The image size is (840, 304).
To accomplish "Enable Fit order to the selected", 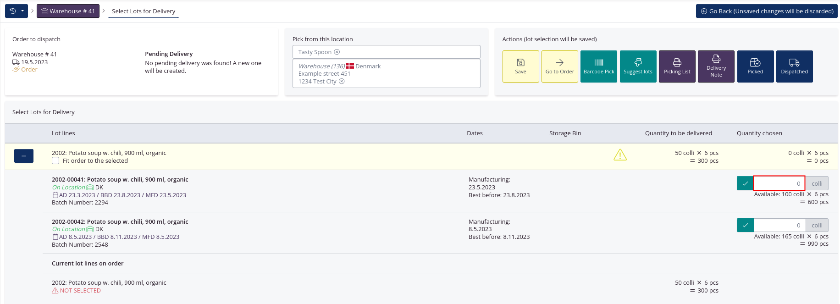I will [x=55, y=161].
